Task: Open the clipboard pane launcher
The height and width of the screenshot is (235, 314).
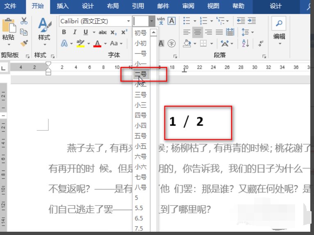Action: point(27,56)
